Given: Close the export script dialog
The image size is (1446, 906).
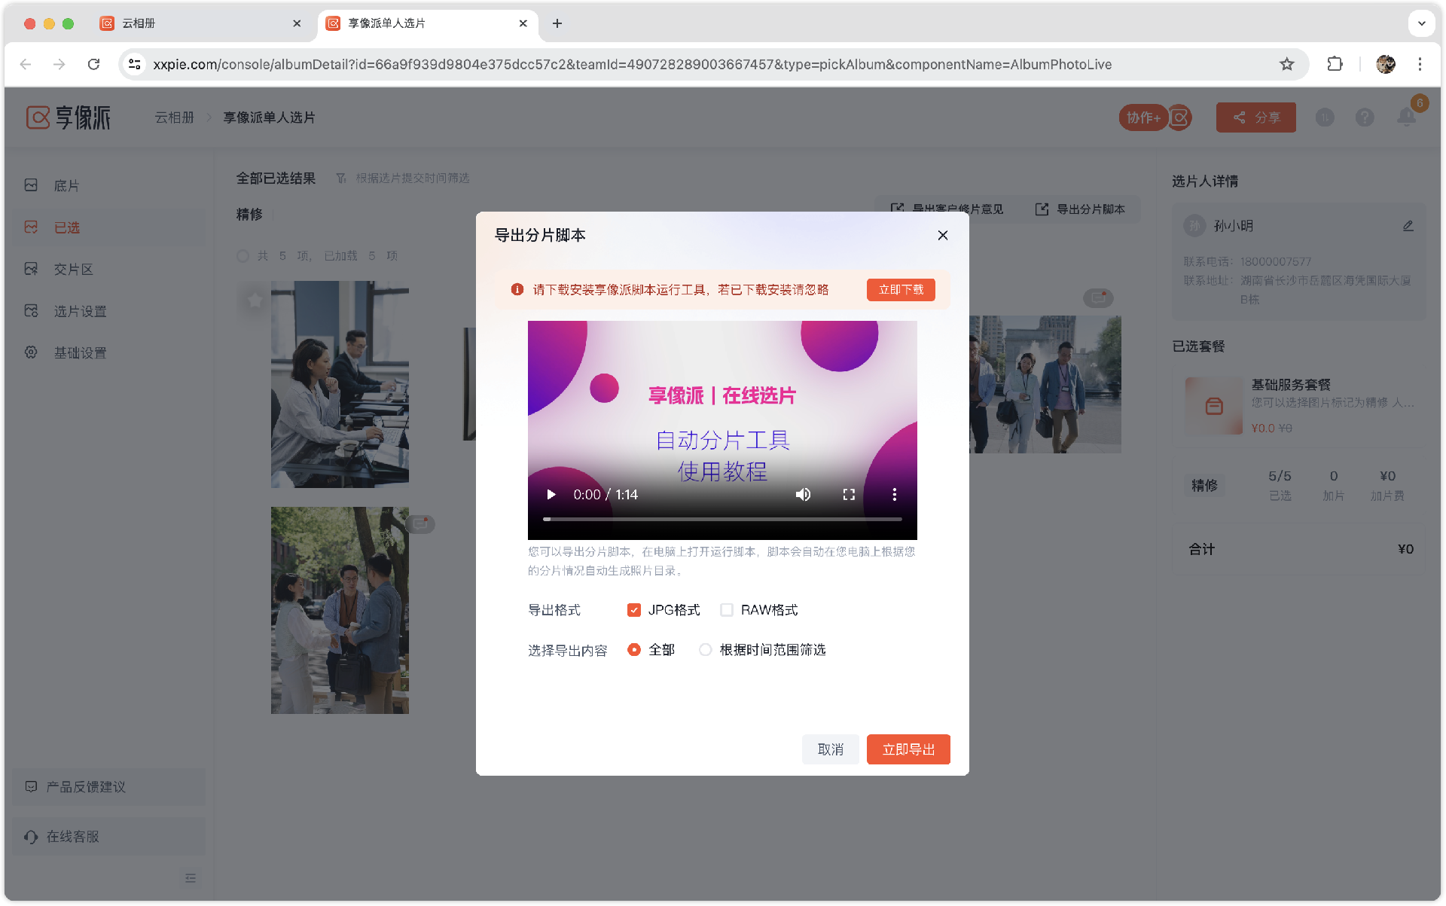Looking at the screenshot, I should tap(942, 236).
